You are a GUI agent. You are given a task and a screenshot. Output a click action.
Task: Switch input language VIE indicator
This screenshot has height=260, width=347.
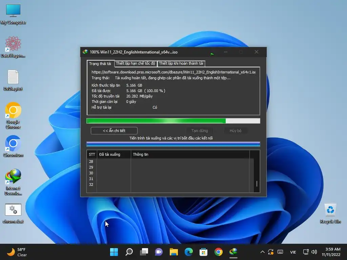293,252
